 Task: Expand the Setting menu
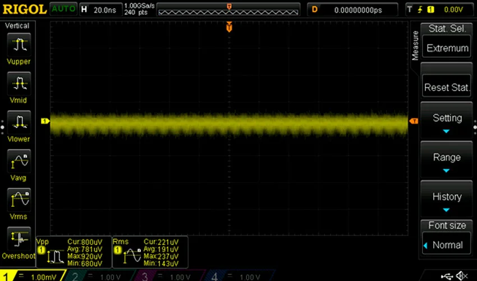447,123
